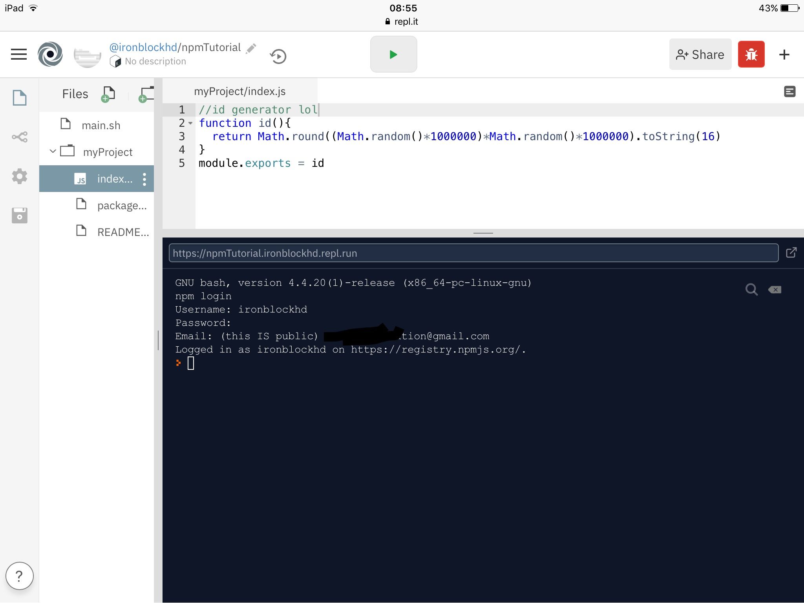Screen dimensions: 804x603
Task: Click the sidebar resize handle
Action: (158, 340)
